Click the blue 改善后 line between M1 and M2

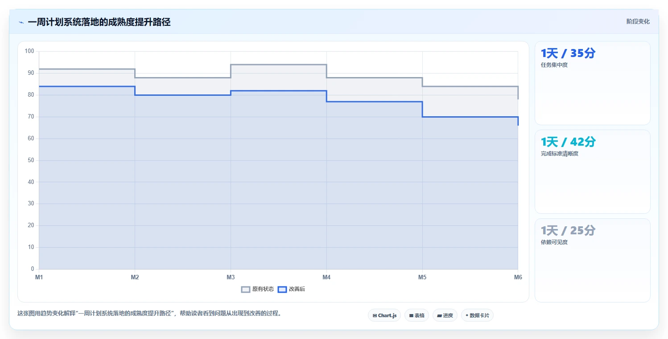[87, 86]
